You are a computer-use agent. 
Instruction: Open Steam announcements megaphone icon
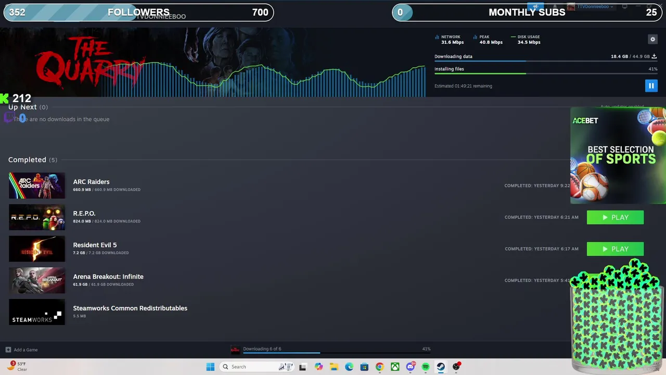(535, 7)
